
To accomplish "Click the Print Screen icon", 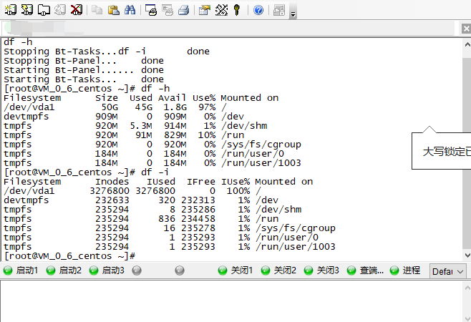I will [x=151, y=10].
